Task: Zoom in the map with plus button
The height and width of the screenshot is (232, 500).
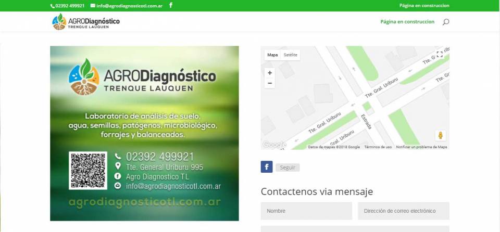Action: [270, 73]
